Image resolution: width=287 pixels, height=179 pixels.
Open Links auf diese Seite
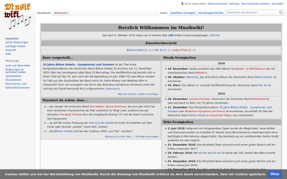pyautogui.click(x=18, y=65)
